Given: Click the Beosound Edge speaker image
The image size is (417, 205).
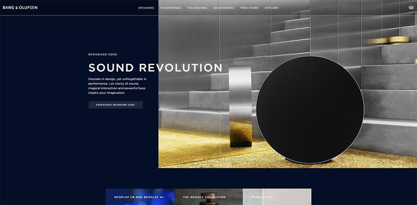Looking at the screenshot, I should pyautogui.click(x=310, y=110).
